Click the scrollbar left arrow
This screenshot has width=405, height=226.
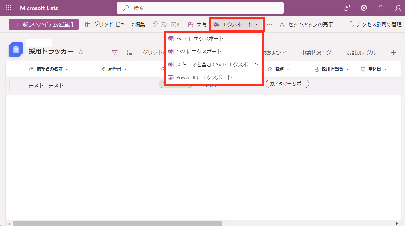coord(10,223)
